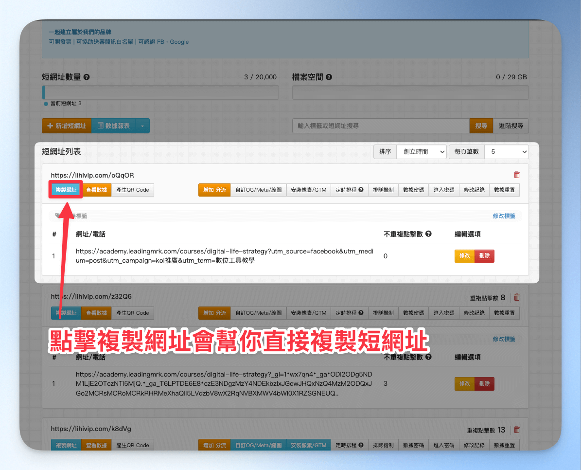Open 進入密碼 in the oQqOR card
The image size is (581, 470).
(x=444, y=190)
